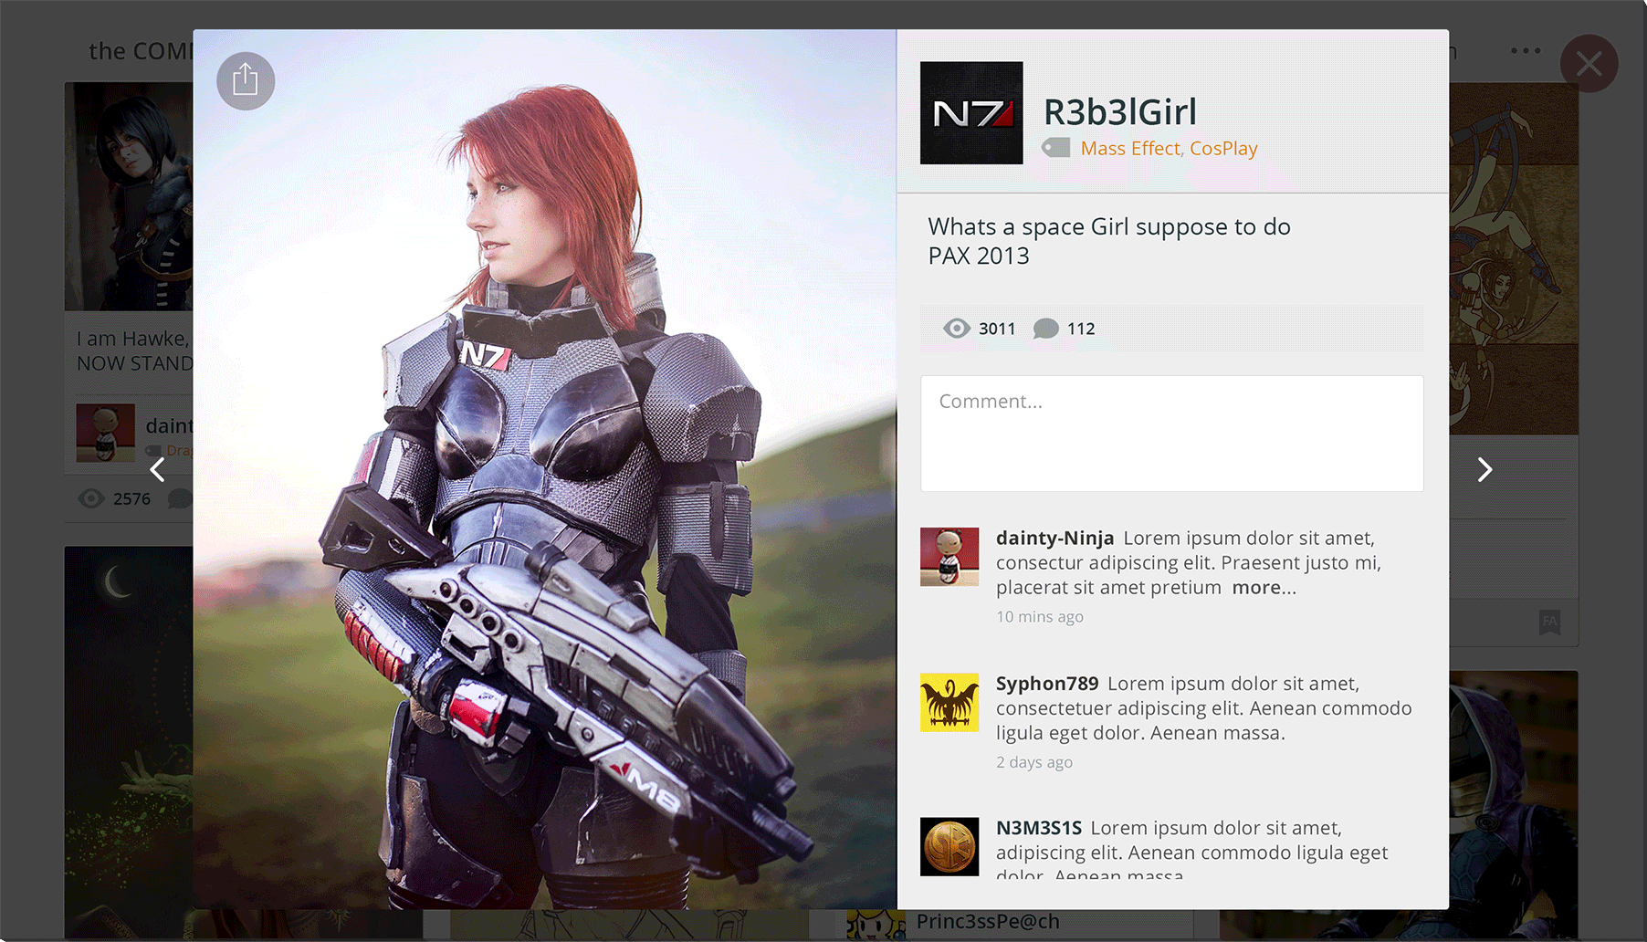This screenshot has width=1647, height=942.
Task: Open the R3b3lGirl profile name
Action: coord(1120,111)
